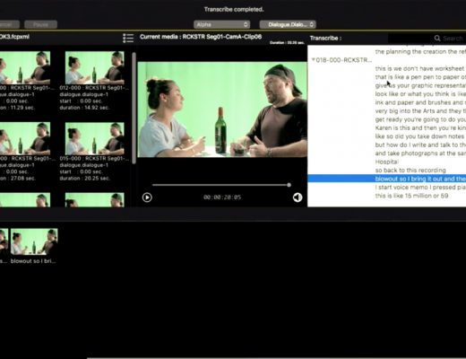
Task: Move the playback position slider handle
Action: 289,185
